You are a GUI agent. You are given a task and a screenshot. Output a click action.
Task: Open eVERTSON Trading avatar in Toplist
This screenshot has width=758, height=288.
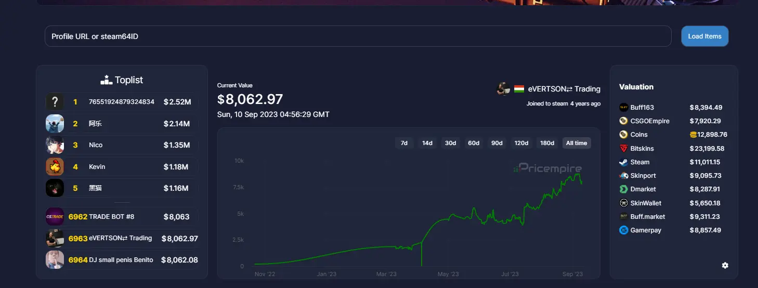click(x=55, y=238)
